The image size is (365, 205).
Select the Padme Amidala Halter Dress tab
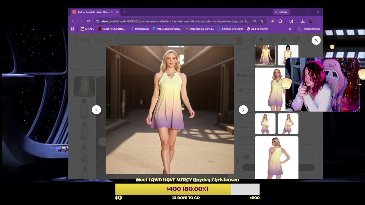(95, 12)
